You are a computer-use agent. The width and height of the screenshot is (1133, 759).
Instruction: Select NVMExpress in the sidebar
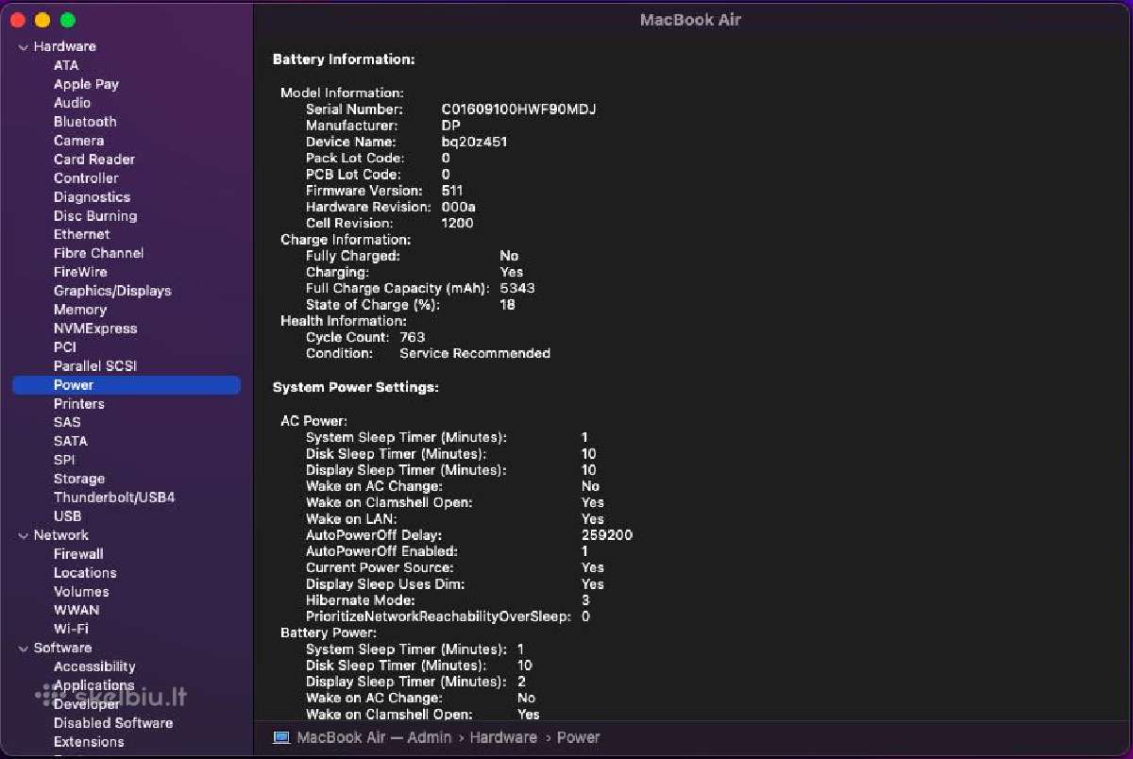(x=95, y=329)
